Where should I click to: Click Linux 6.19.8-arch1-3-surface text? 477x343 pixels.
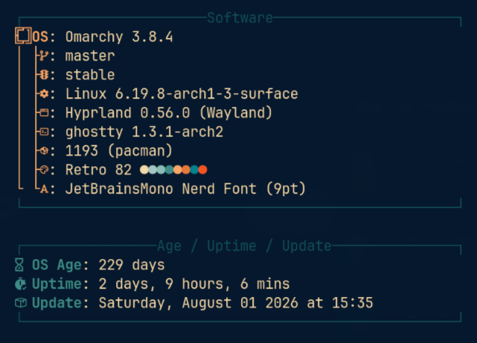click(182, 94)
